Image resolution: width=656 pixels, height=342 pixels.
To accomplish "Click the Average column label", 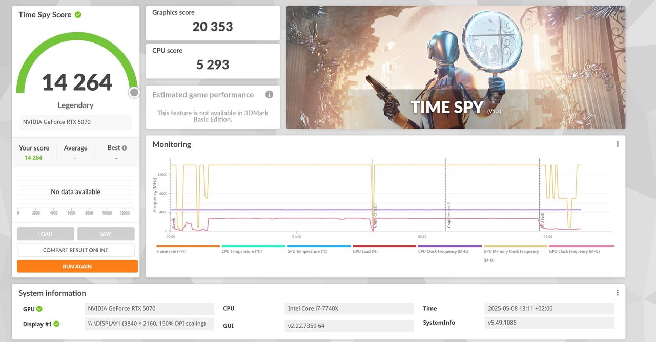I will [x=75, y=148].
